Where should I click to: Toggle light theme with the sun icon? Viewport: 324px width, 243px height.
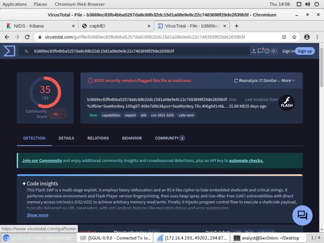click(273, 51)
